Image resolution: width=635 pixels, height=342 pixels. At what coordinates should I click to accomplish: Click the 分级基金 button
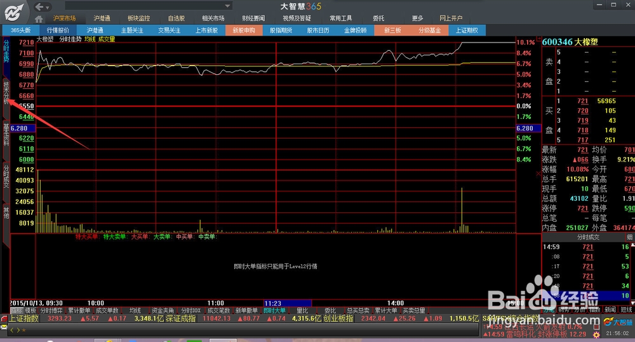tap(430, 31)
